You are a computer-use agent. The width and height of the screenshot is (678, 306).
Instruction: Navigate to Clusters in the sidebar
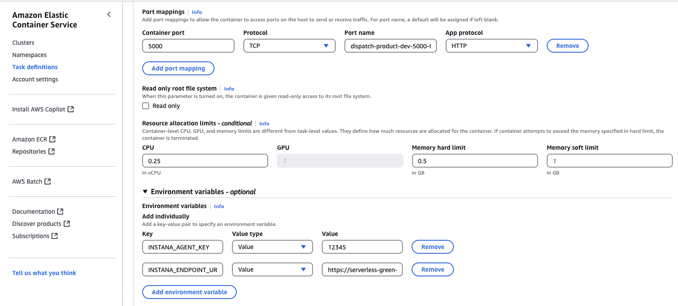coord(23,43)
